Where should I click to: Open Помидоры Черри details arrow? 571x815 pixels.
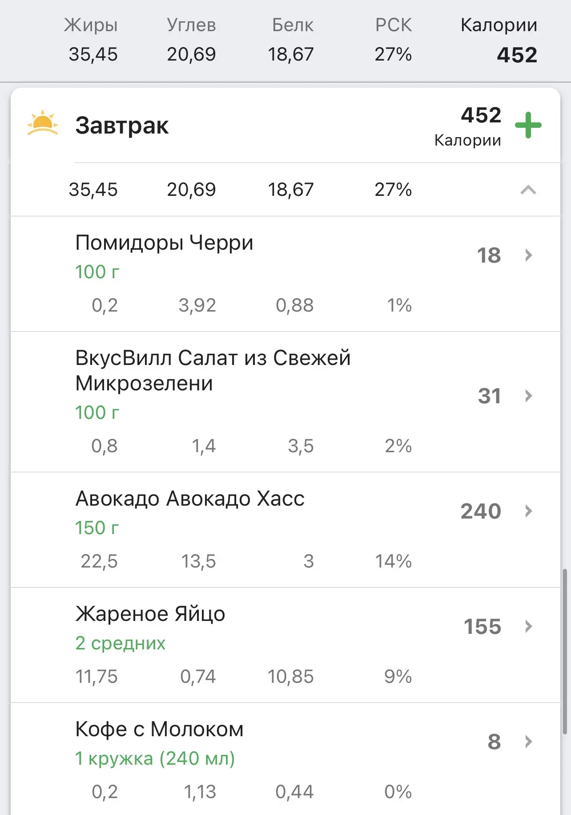[x=528, y=255]
